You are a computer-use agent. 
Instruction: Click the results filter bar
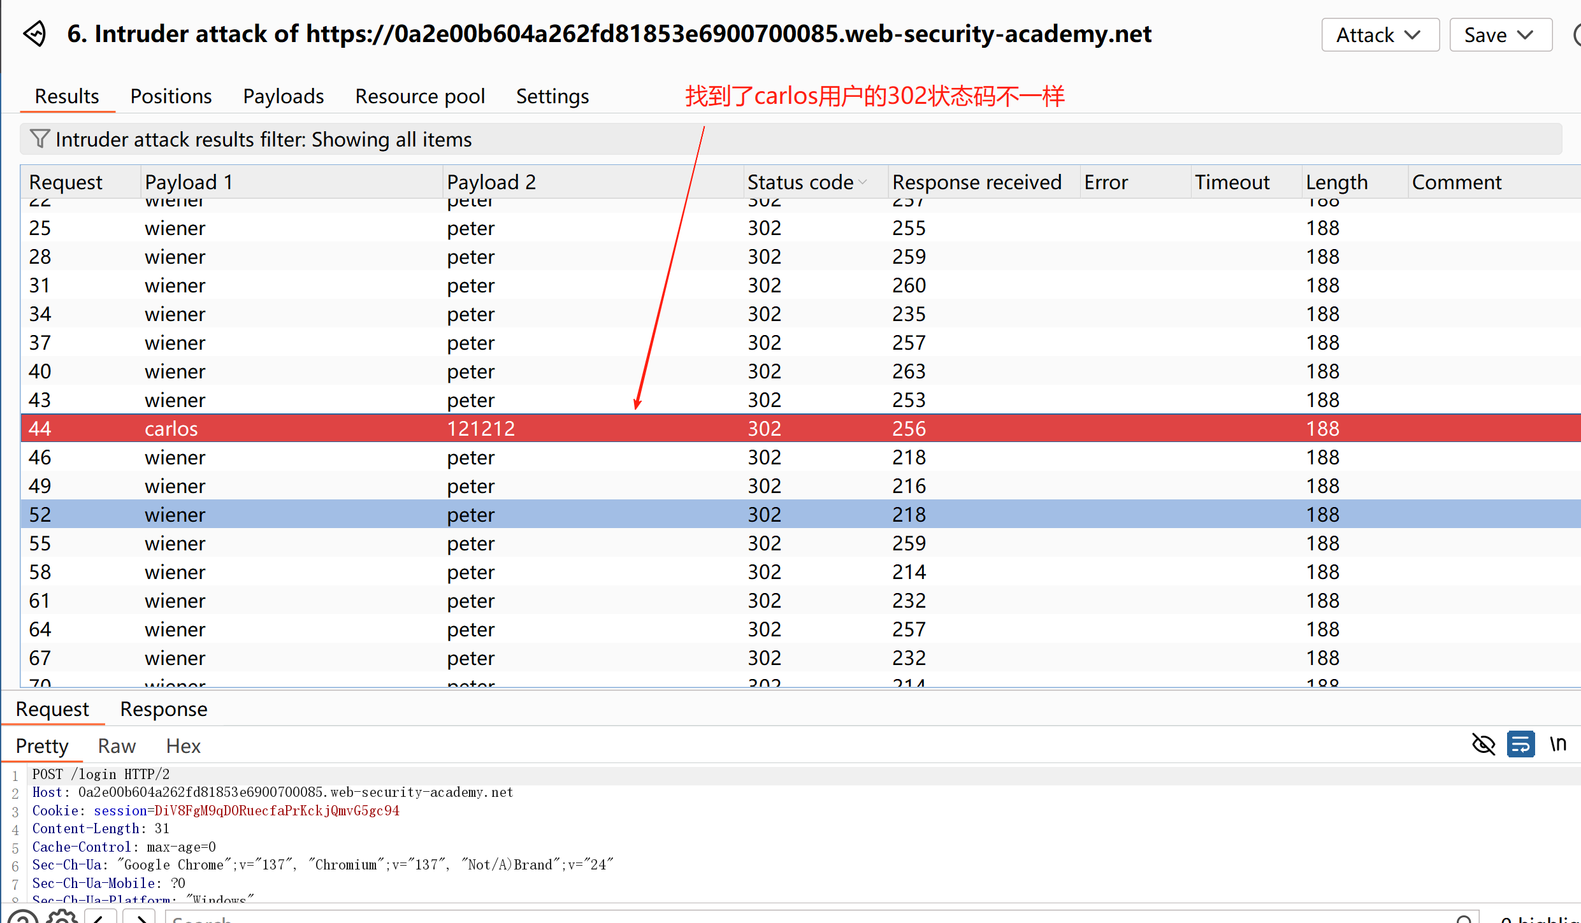tap(790, 140)
